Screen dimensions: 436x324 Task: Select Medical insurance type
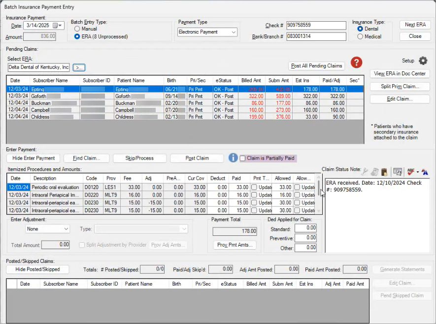click(360, 36)
